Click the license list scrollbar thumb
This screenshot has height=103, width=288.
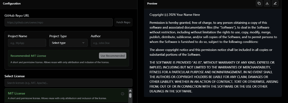pos(130,95)
